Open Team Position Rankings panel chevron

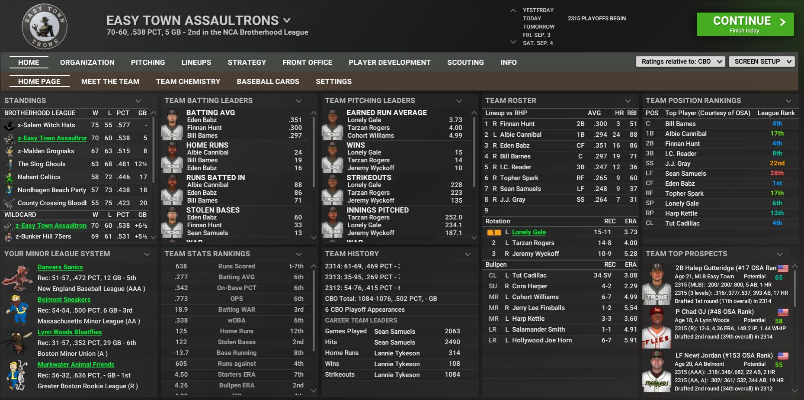point(788,101)
